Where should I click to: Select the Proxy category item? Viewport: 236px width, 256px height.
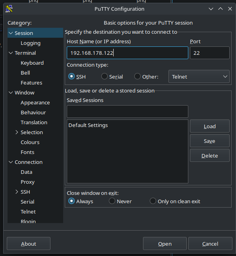28,182
